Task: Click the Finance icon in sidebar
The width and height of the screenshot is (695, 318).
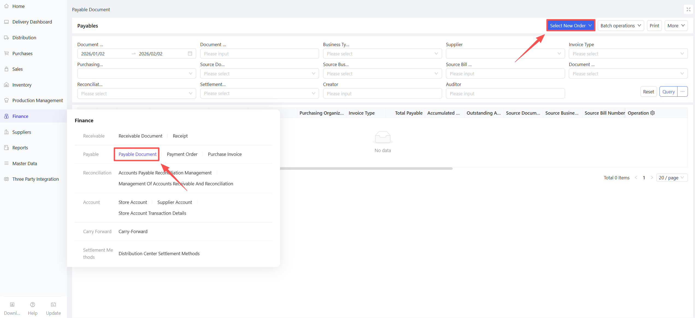Action: [x=7, y=116]
